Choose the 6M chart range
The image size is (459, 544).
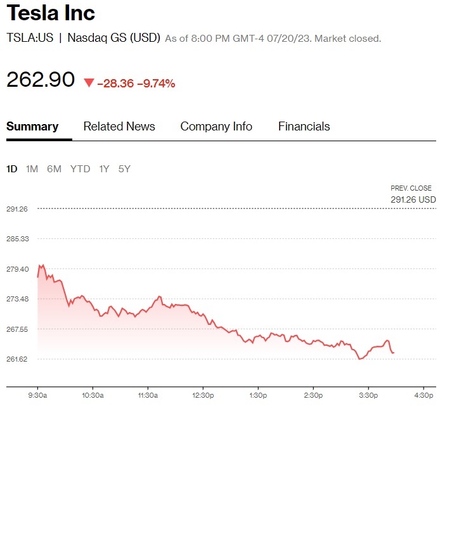[54, 169]
